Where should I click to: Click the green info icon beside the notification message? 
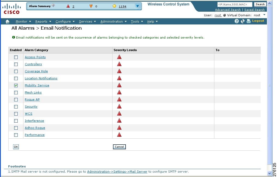pos(13,37)
